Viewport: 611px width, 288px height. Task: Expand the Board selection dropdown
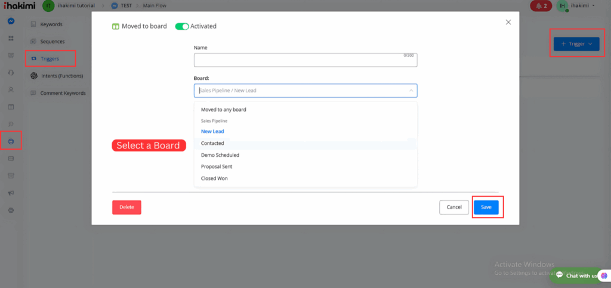305,91
